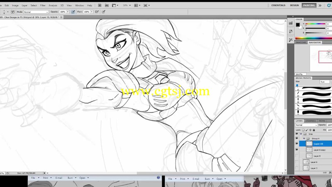Open the Analysis menu
Image resolution: width=332 pixels, height=187 pixels.
pos(53,5)
